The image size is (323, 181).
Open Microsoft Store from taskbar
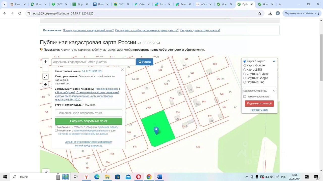coord(118,177)
